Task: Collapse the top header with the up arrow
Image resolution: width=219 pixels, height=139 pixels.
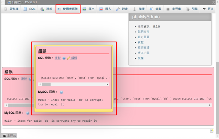Action: (x=214, y=2)
